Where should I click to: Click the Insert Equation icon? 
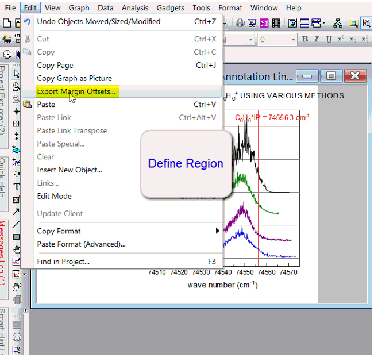pos(16,262)
